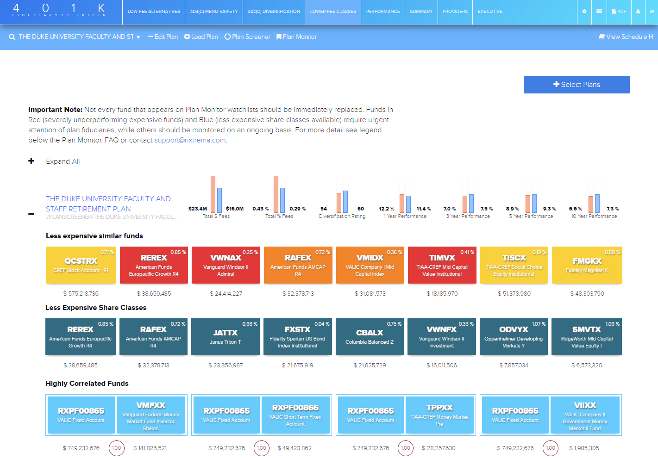Open the VMFXX correlated fund tile

click(150, 415)
